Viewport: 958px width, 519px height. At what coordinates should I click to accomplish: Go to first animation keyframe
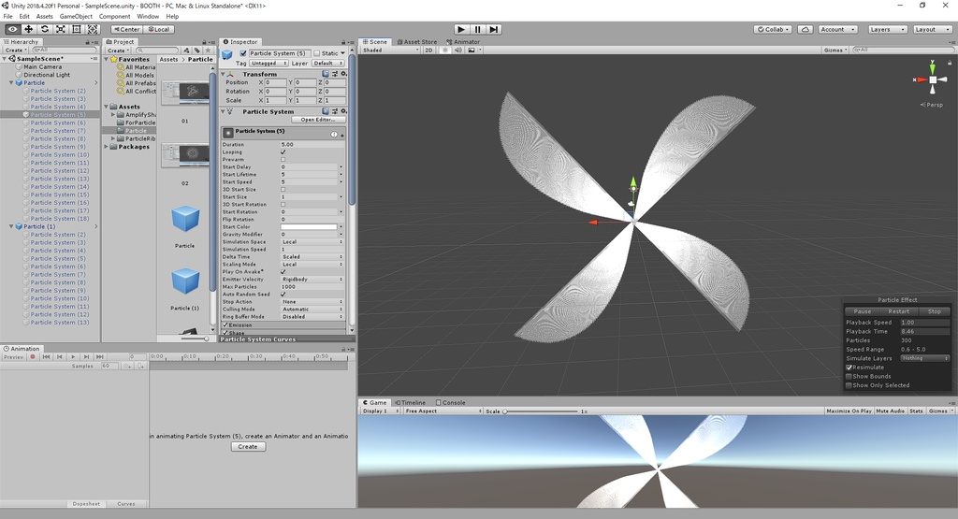(46, 356)
